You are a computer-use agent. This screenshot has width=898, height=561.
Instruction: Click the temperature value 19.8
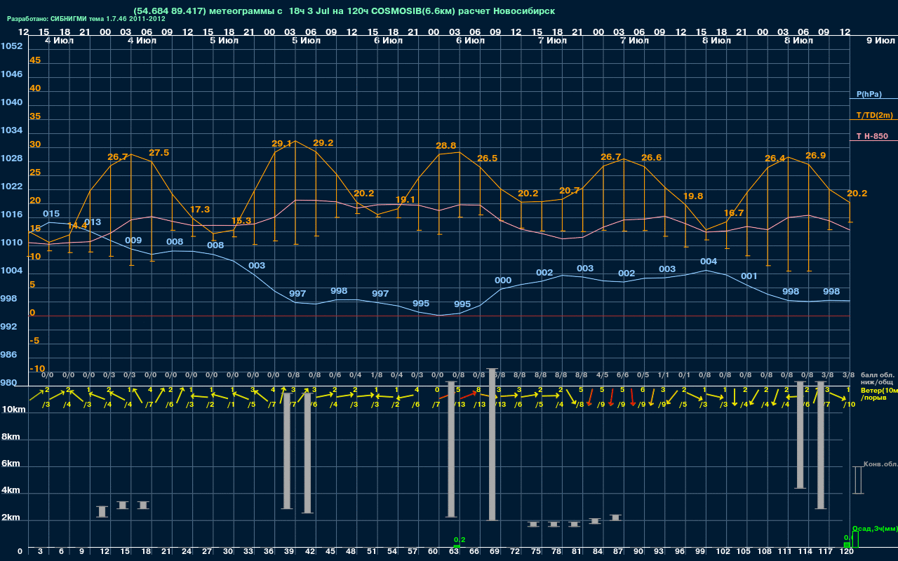(x=692, y=196)
